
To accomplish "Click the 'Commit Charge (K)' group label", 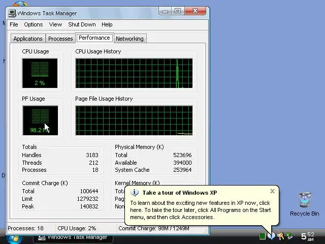I will pyautogui.click(x=45, y=183).
